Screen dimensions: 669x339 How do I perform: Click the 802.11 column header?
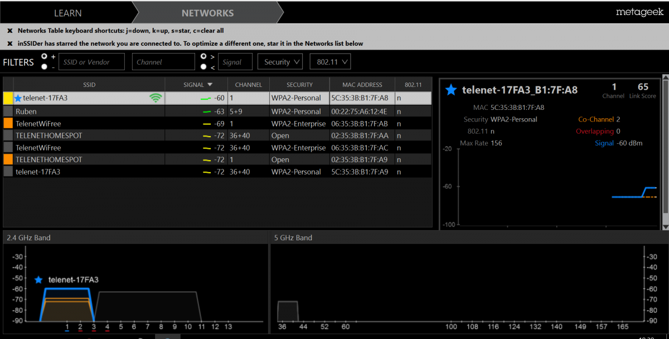pos(413,85)
